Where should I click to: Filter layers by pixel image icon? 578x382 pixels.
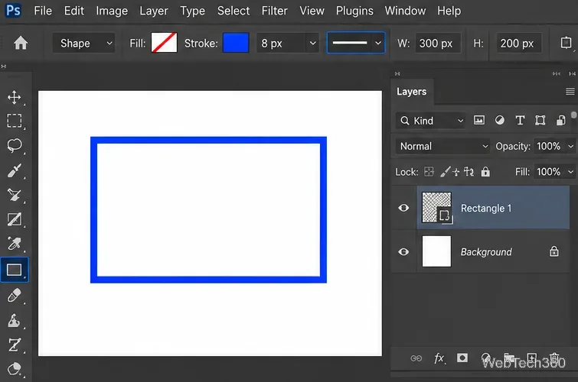(x=478, y=121)
